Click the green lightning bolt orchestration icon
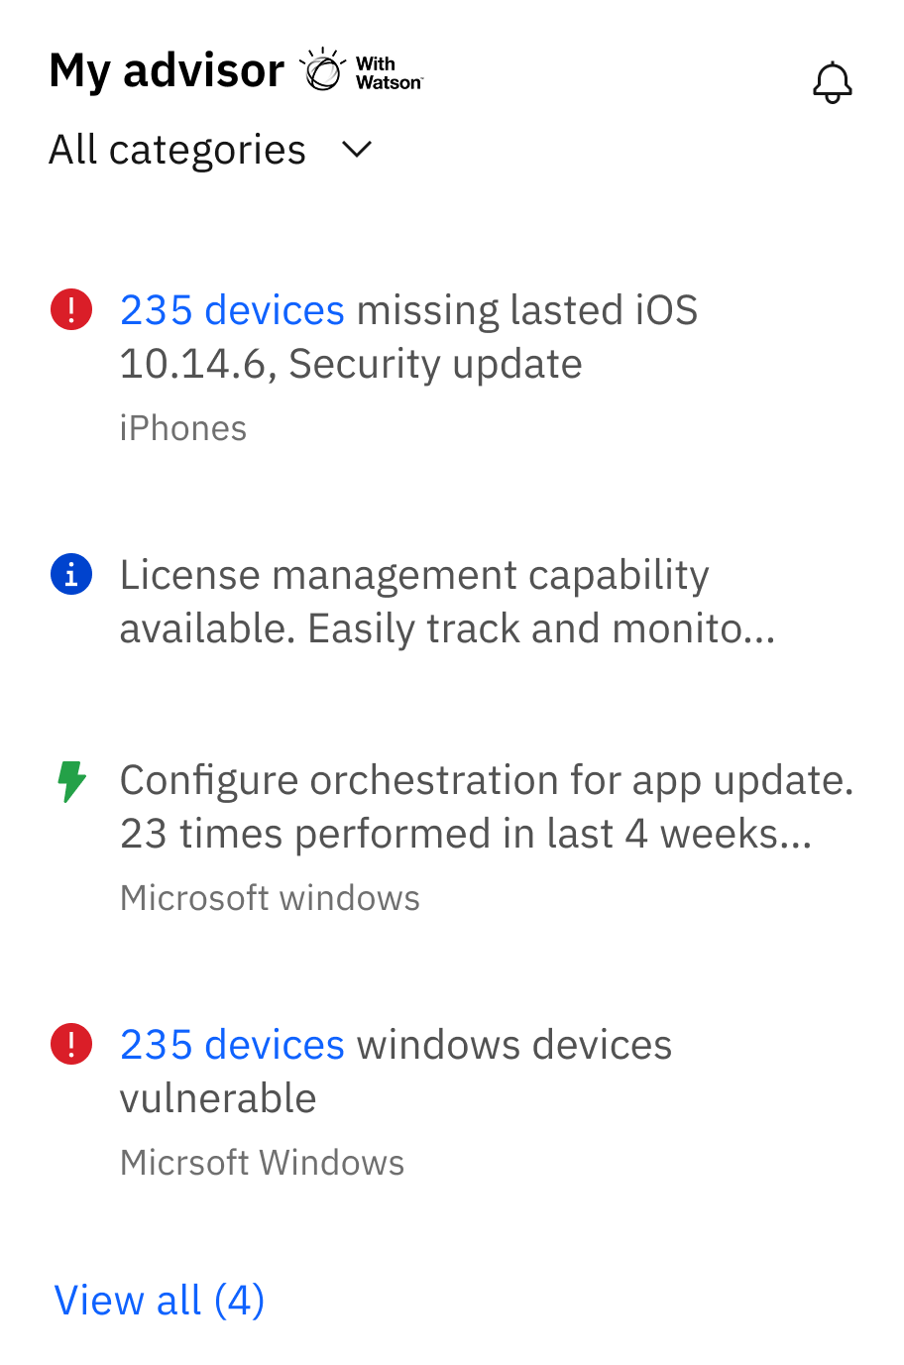Image resolution: width=904 pixels, height=1365 pixels. [71, 781]
